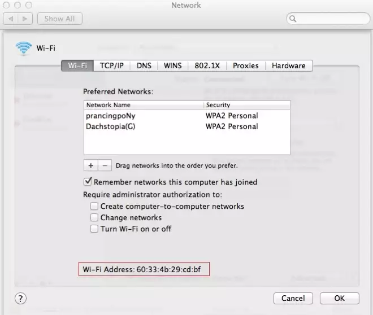The image size is (373, 315).
Task: Switch to the Hardware tab
Action: click(x=288, y=65)
